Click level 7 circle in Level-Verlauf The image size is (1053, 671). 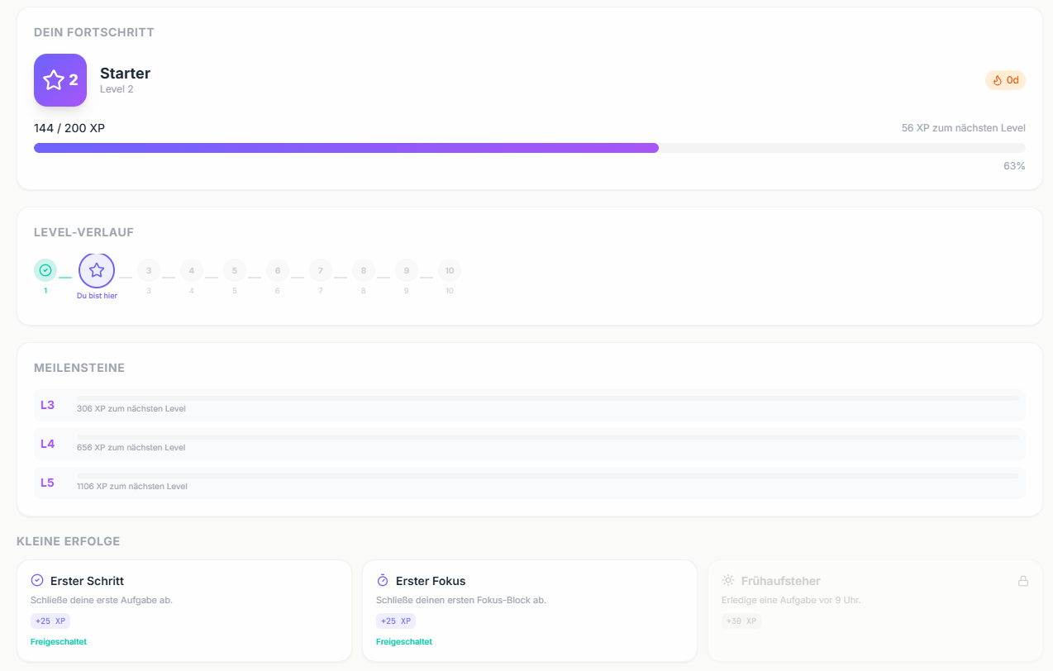coord(321,270)
